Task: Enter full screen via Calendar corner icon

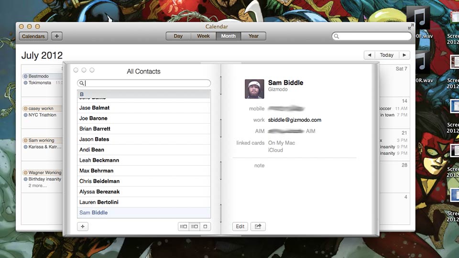Action: click(x=410, y=27)
